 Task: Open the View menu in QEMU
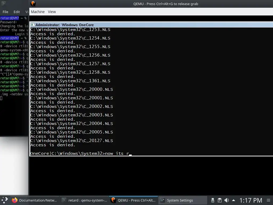tap(52, 12)
